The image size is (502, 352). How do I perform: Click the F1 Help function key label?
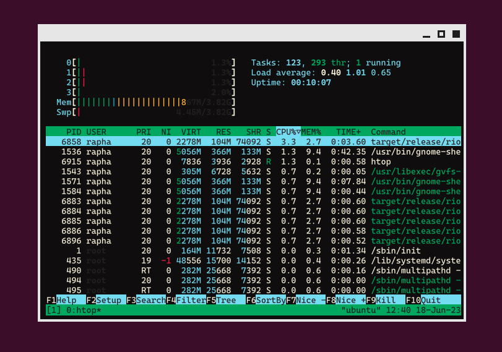point(66,300)
